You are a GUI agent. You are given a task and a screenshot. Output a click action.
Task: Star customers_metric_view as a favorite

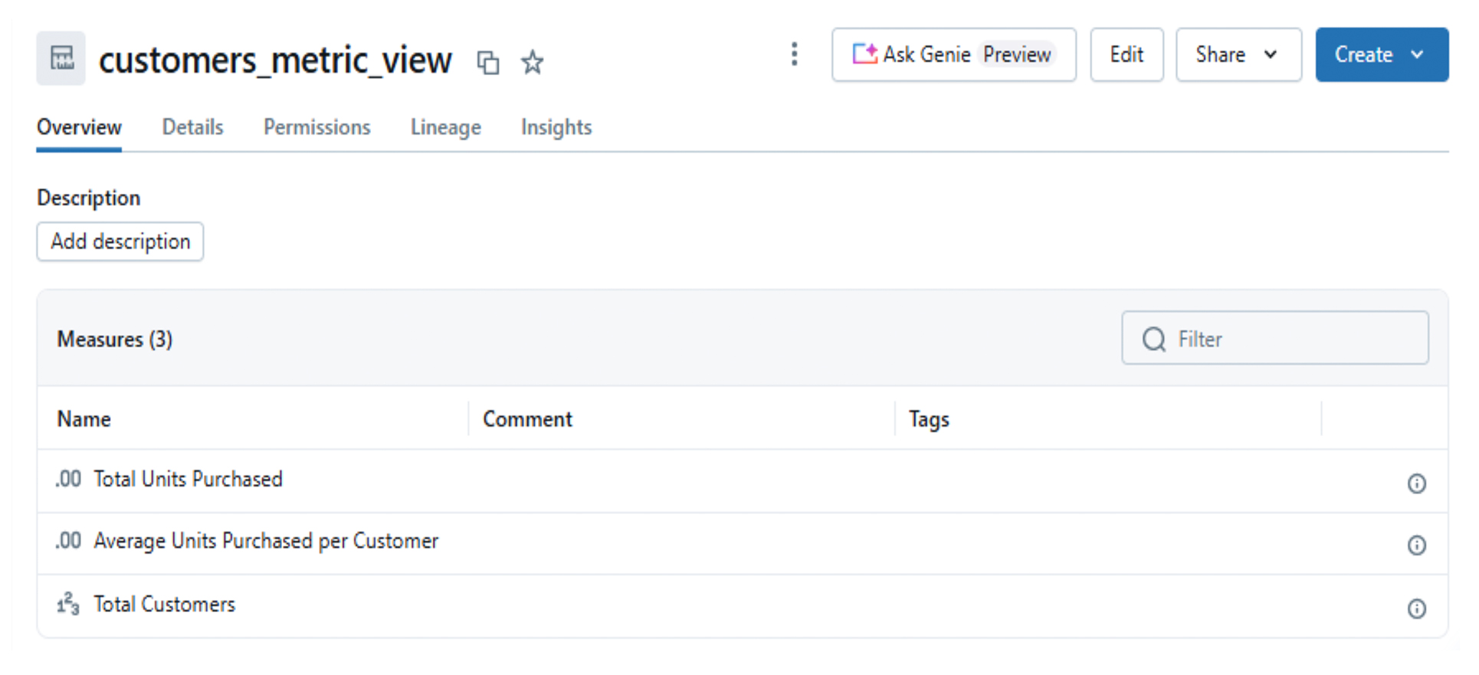(x=532, y=62)
